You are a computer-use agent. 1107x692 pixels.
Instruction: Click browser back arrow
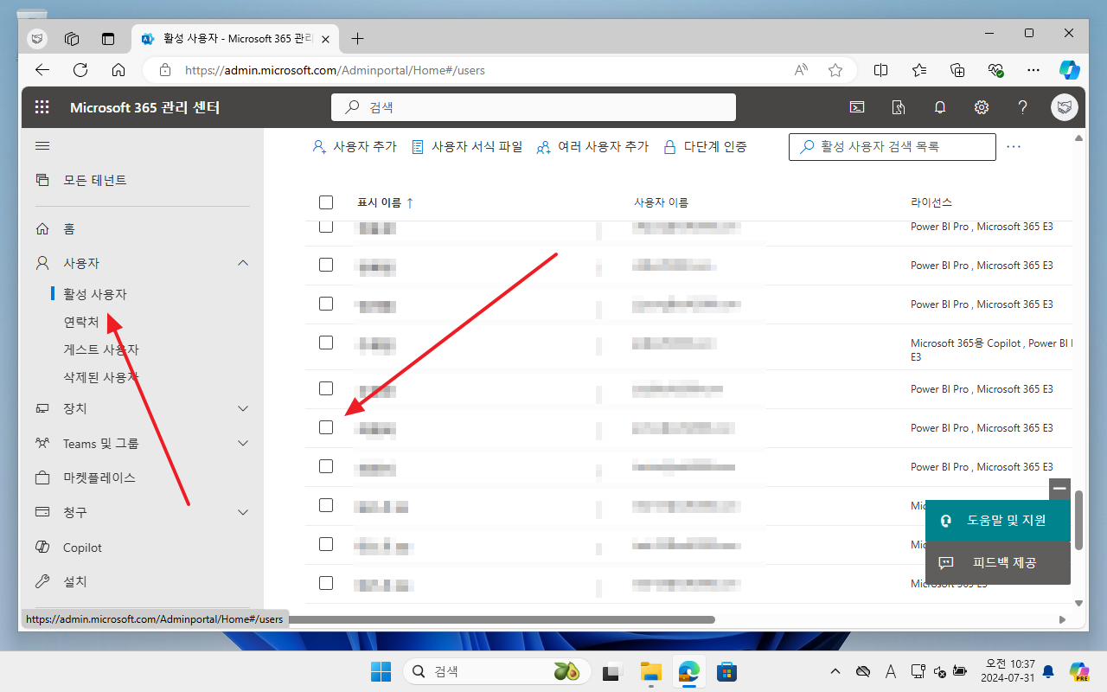[x=42, y=70]
